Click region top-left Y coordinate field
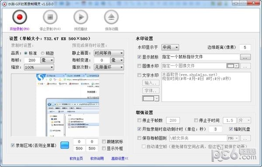 (92, 142)
